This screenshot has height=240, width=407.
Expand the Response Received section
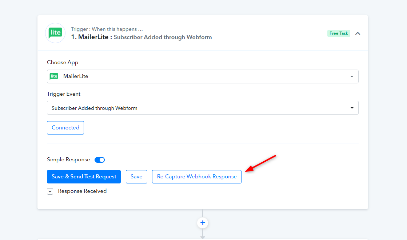coord(50,191)
